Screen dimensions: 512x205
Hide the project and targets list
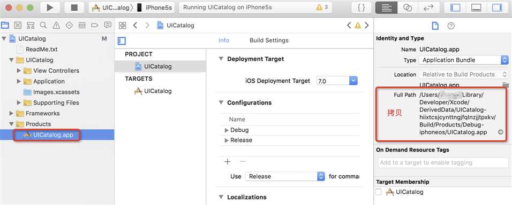pos(122,41)
